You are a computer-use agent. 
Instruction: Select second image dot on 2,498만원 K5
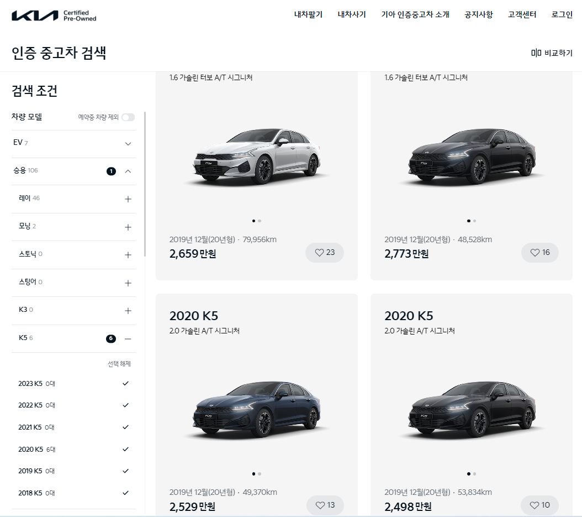tap(474, 474)
